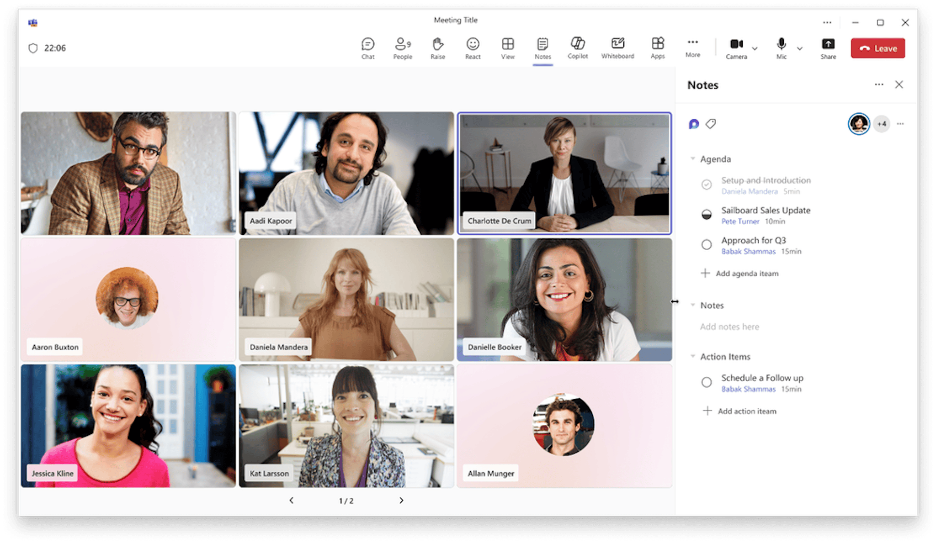
Task: Open the React emoji menu
Action: point(473,48)
